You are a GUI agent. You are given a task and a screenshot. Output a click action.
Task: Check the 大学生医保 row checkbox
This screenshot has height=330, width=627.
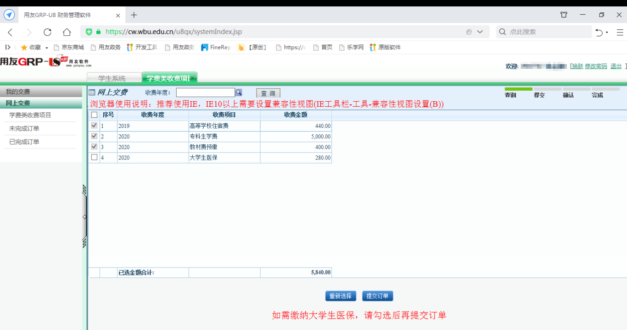point(94,157)
